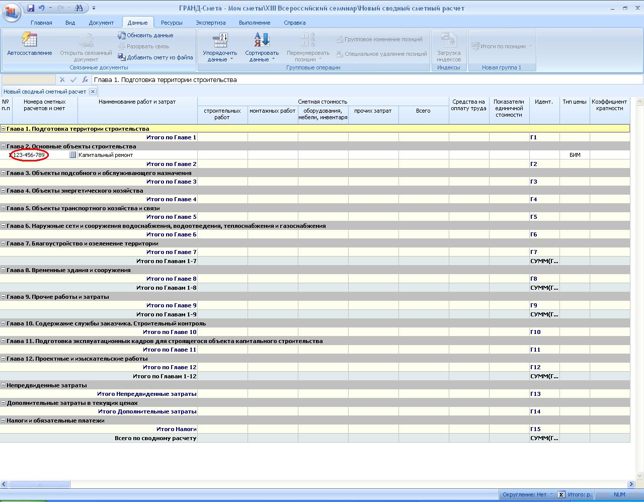Open the GRAND-Smeta application round menu button
This screenshot has height=502, width=644.
point(11,11)
